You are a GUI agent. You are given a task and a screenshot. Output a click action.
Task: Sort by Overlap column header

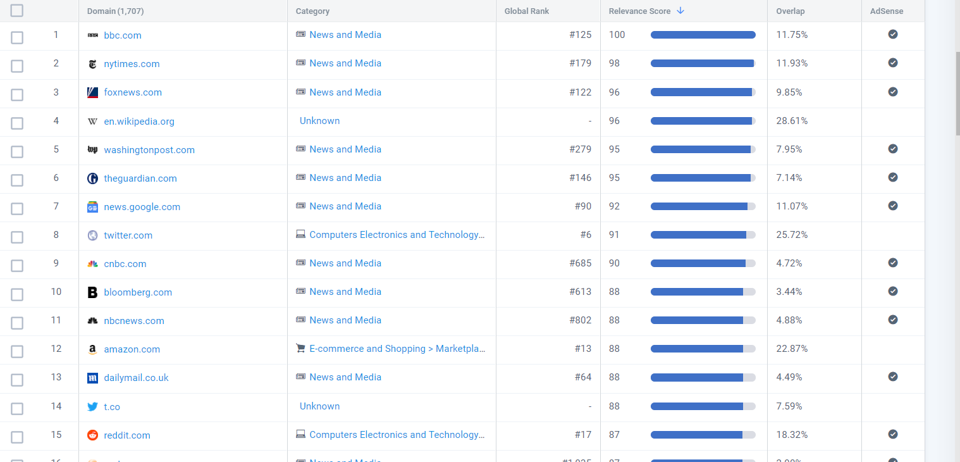(x=791, y=11)
